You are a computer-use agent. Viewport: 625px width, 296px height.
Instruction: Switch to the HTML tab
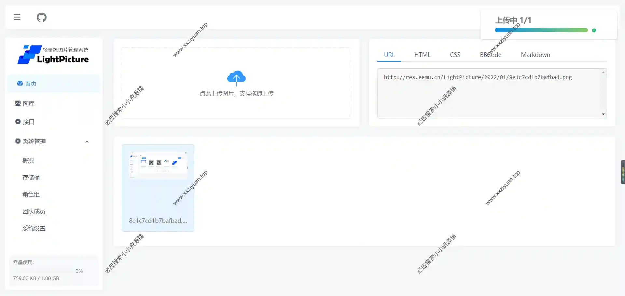click(x=422, y=55)
